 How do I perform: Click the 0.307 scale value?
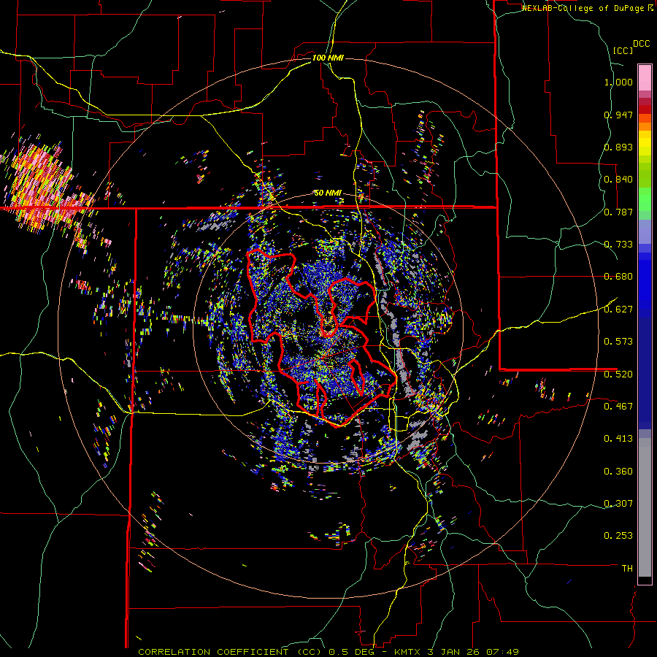(x=618, y=503)
